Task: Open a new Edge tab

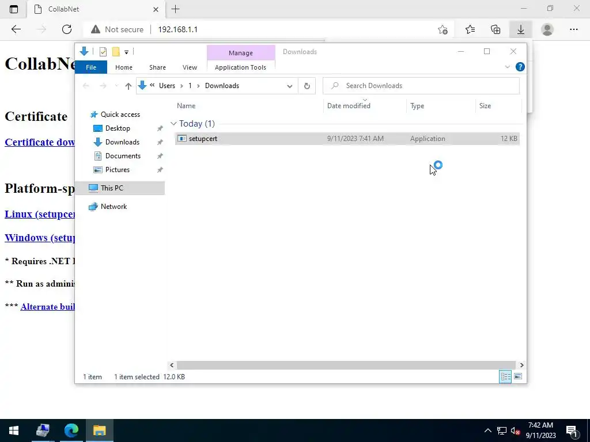Action: 175,9
